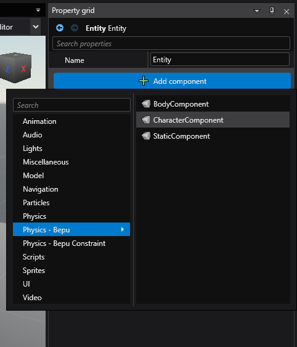Click the -Z face of the orientation cube
The width and height of the screenshot is (297, 347).
[x=7, y=69]
